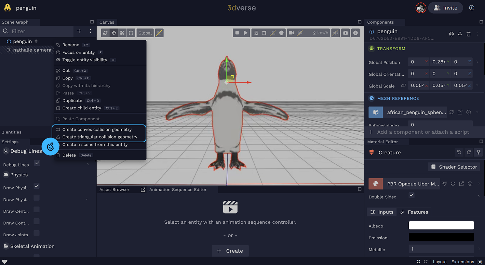Click the Invite button

[445, 8]
